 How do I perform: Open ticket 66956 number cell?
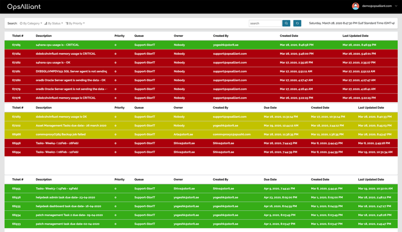pos(16,143)
